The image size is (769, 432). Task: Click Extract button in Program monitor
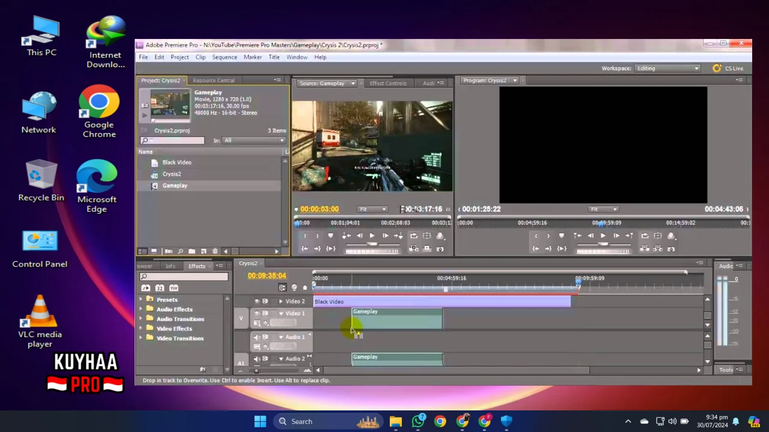(658, 248)
